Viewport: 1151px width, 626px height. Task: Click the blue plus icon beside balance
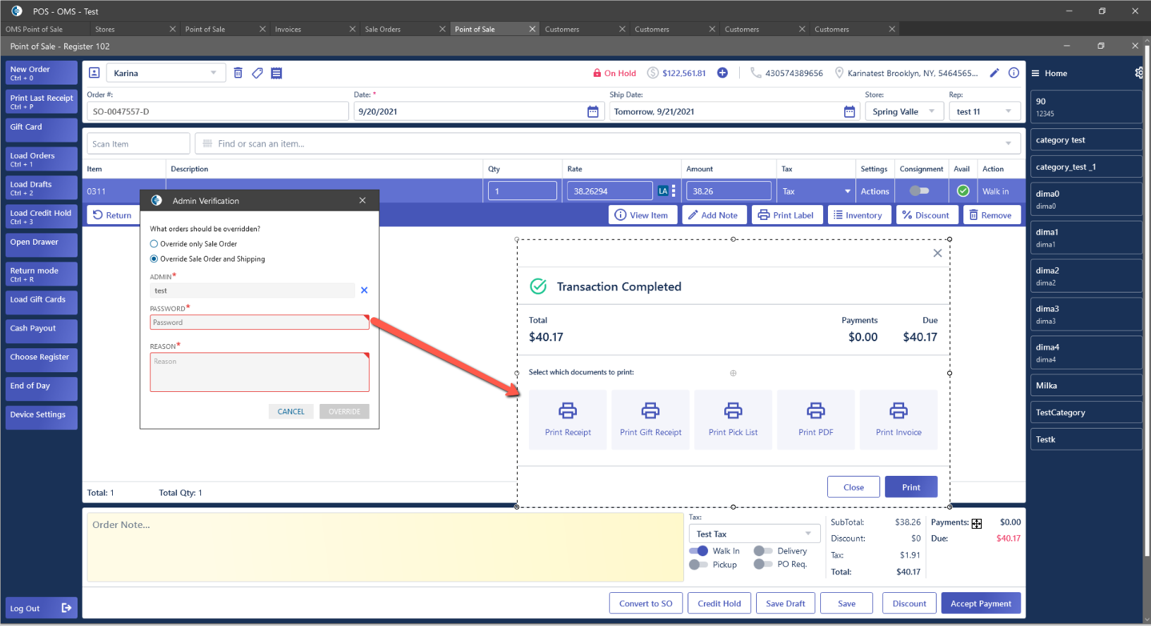pyautogui.click(x=722, y=73)
